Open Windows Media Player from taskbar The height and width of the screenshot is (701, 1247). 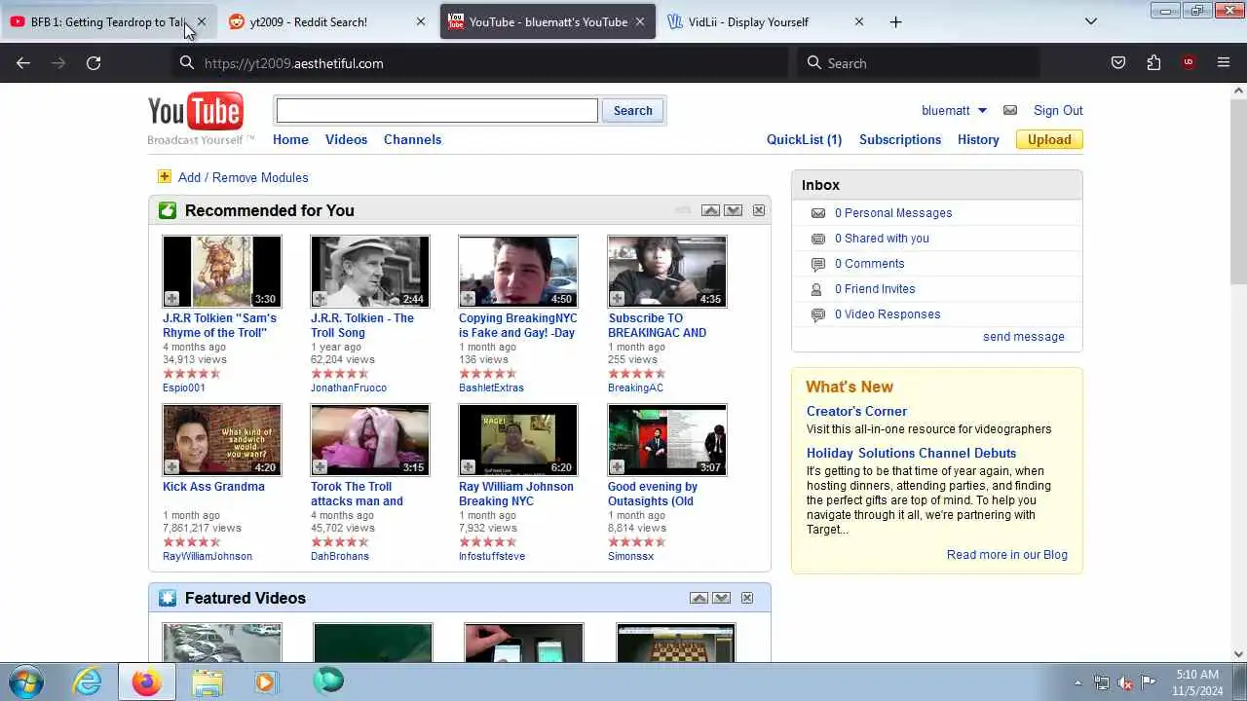(266, 682)
